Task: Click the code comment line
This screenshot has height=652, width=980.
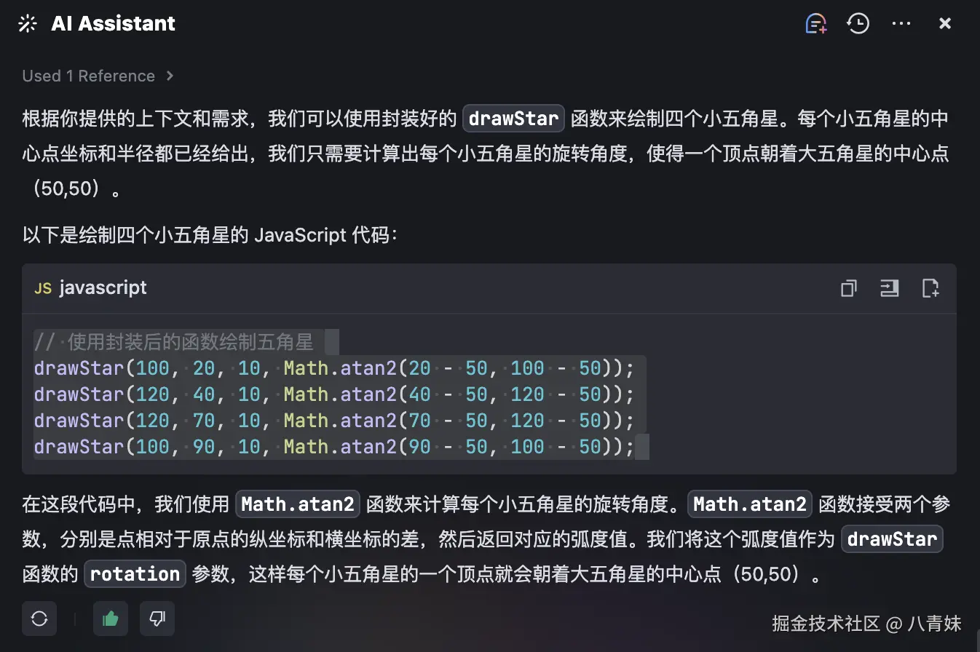Action: click(x=173, y=341)
